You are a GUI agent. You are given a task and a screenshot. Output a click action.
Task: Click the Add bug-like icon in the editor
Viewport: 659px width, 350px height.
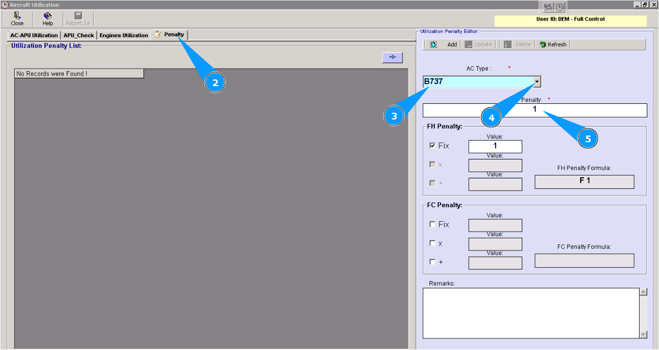click(433, 44)
